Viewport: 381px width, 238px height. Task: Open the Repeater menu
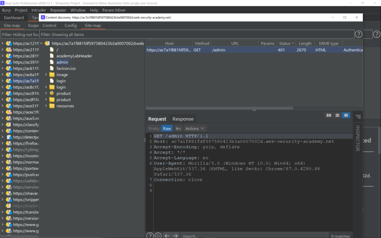point(58,10)
